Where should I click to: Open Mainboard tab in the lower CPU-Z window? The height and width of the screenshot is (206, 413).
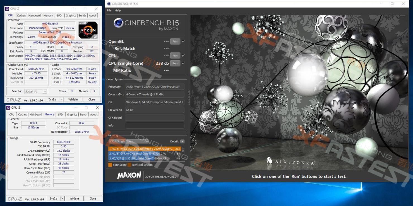coord(36,115)
